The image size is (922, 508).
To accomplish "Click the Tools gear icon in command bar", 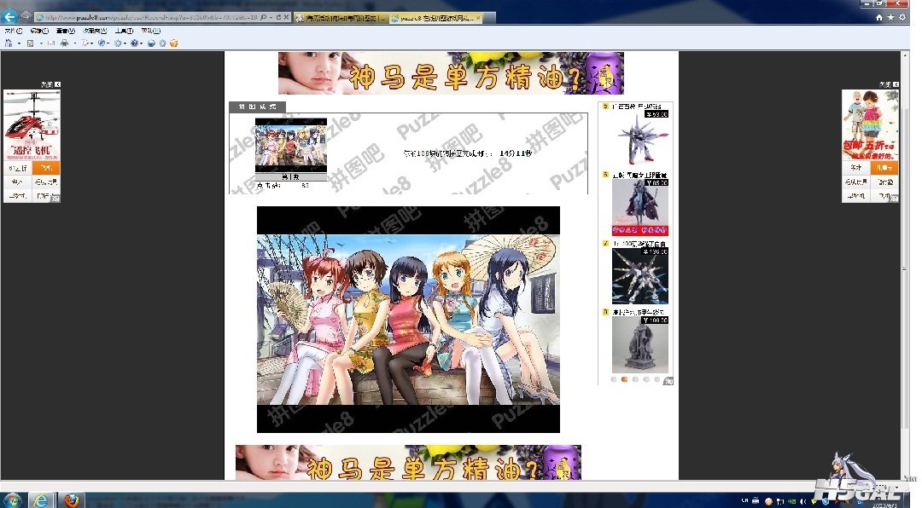I will tap(118, 43).
